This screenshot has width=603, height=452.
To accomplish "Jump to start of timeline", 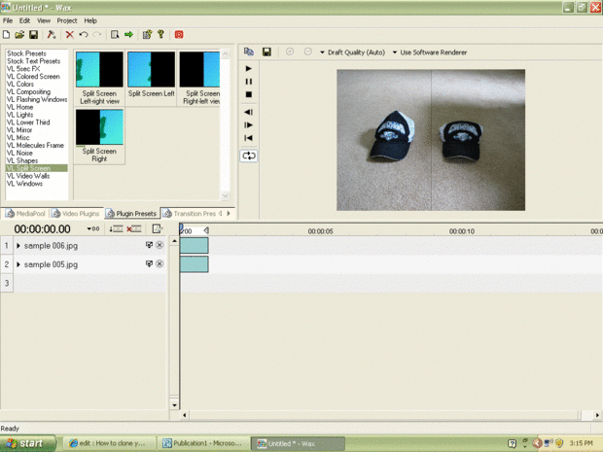I will point(248,138).
